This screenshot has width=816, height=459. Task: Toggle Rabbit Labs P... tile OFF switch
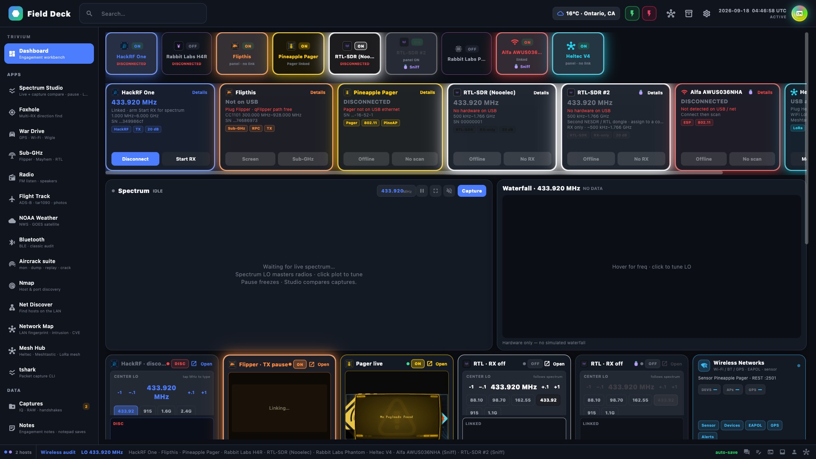472,49
